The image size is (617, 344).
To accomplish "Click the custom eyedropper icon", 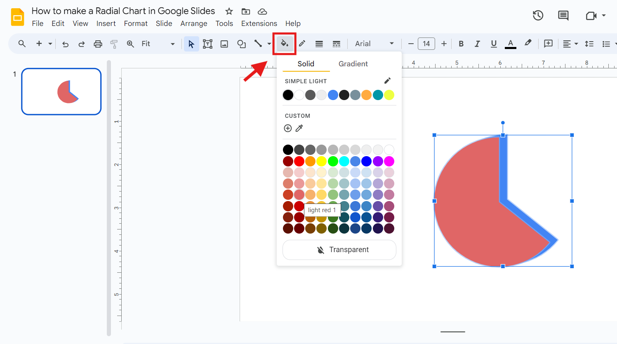I will click(299, 128).
